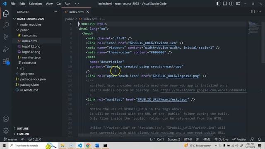The image size is (265, 149).
Task: Toggle Panel layout icon
Action: [225, 4]
